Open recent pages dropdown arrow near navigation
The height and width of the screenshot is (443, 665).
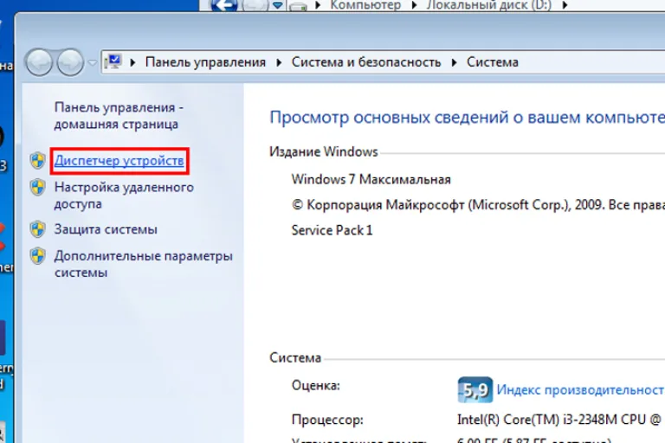coord(92,63)
